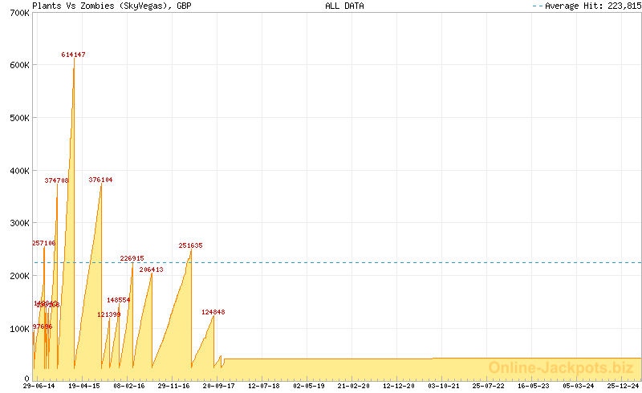
Task: Click the 700K y-axis label
Action: pyautogui.click(x=18, y=14)
